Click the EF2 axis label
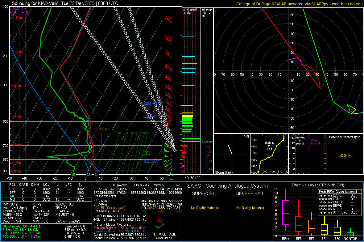The width and height of the screenshot is (364, 242). [312, 239]
